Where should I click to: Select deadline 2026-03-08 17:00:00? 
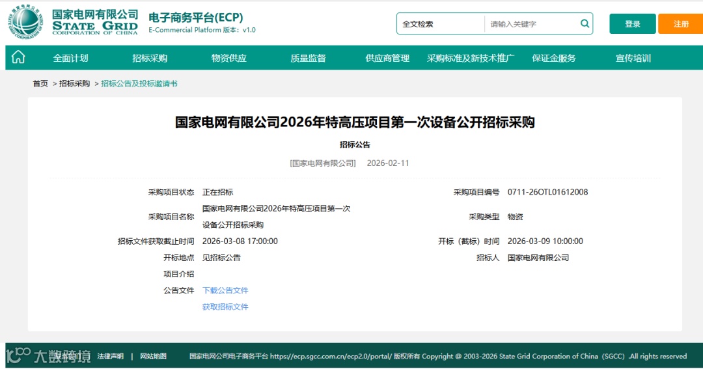[x=240, y=241]
